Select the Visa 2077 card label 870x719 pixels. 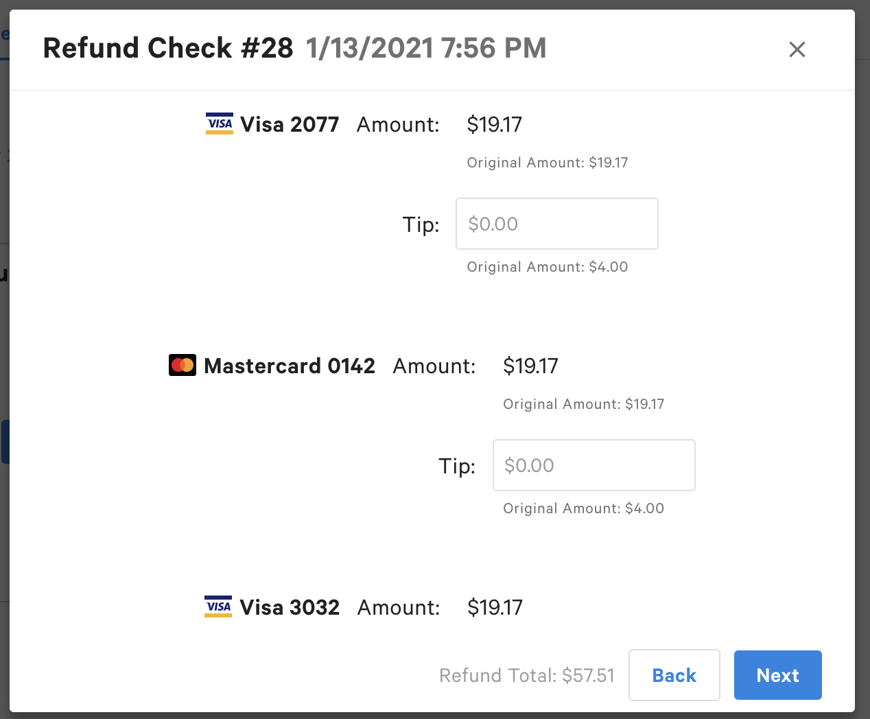click(289, 124)
